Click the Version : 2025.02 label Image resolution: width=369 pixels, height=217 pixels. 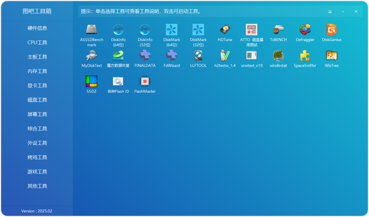[x=37, y=211]
